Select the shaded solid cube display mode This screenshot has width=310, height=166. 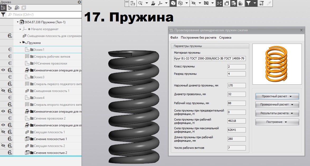(173, 3)
